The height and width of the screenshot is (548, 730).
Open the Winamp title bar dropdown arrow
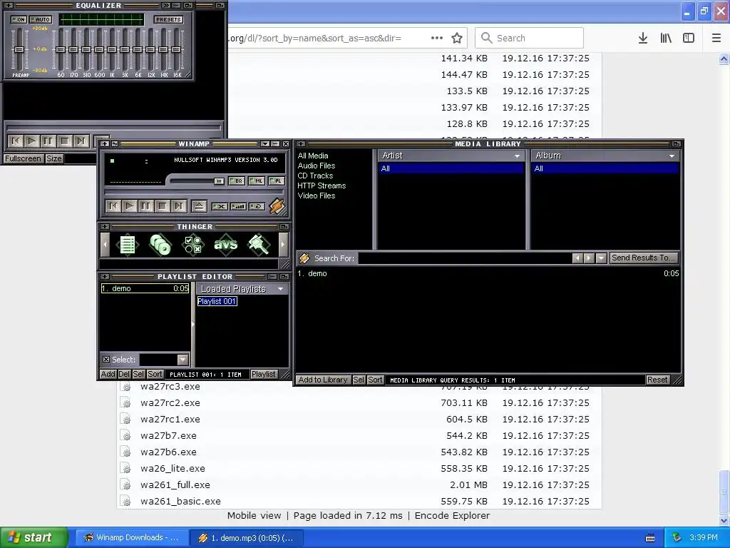tap(265, 144)
